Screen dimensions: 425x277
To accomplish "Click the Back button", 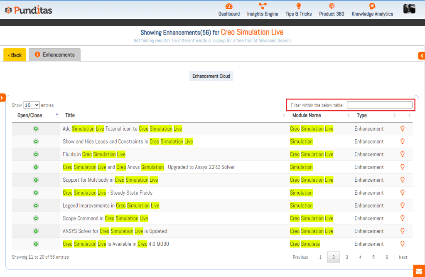I will point(15,55).
